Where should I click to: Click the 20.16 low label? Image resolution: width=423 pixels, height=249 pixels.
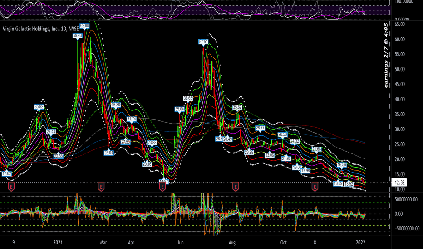tap(148, 164)
